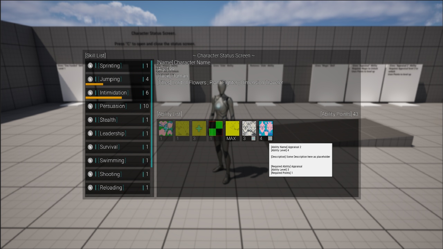This screenshot has width=443, height=249.
Task: Click the Intimidation level value 6
Action: click(x=147, y=93)
